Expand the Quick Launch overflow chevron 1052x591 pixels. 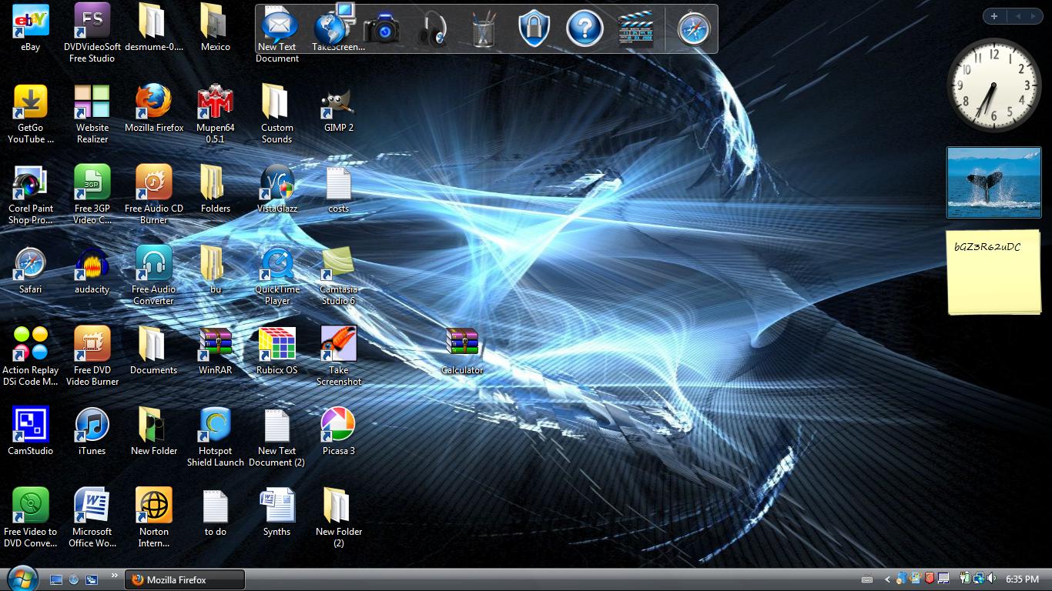[115, 576]
